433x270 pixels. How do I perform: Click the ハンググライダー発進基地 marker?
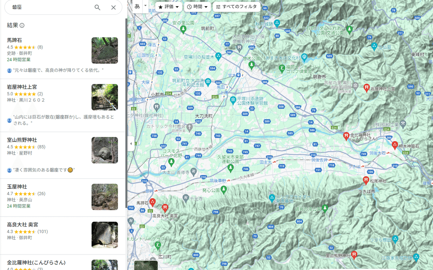(x=272, y=197)
